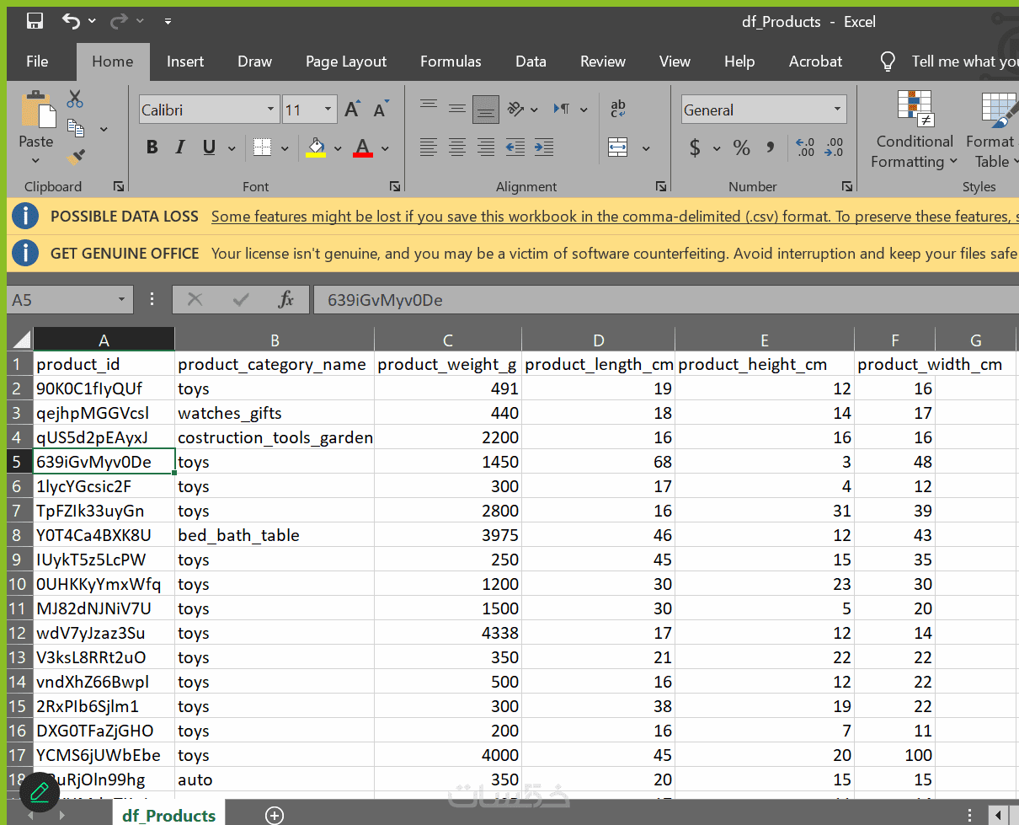Click the Orientation text angle icon
Screen dimensions: 1019x825
pos(515,109)
